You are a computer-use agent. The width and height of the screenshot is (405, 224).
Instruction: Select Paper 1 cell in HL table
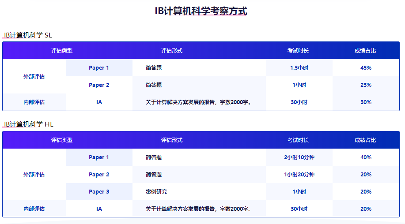(99, 157)
